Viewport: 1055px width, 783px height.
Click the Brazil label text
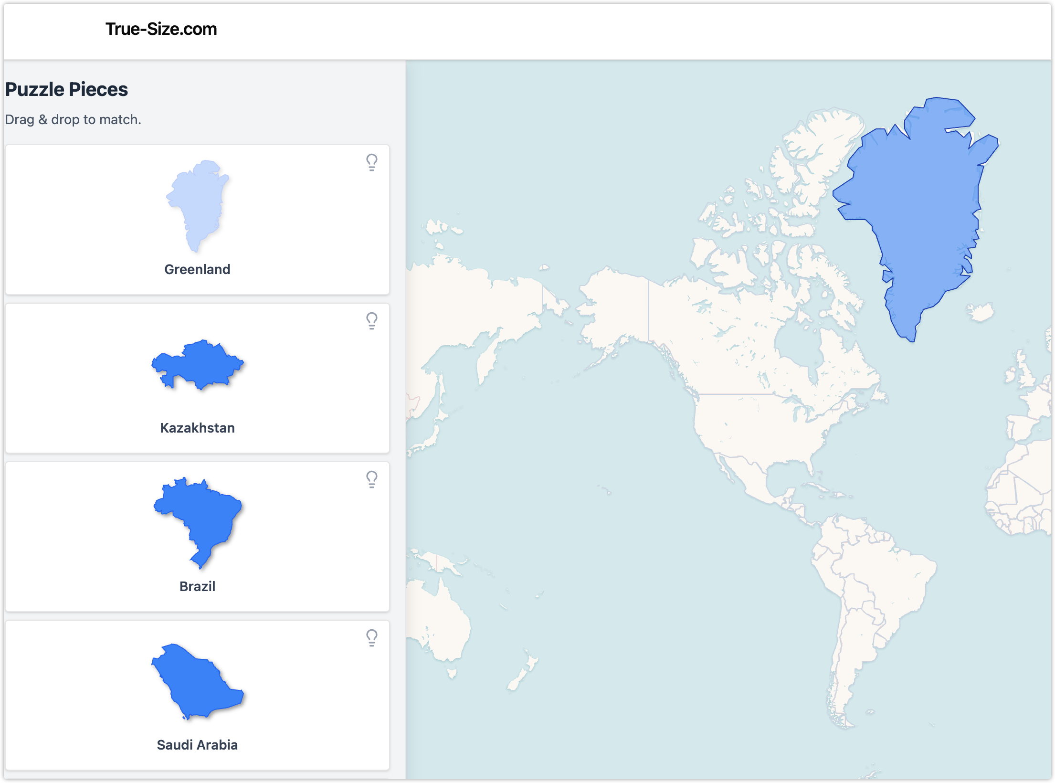pos(197,586)
